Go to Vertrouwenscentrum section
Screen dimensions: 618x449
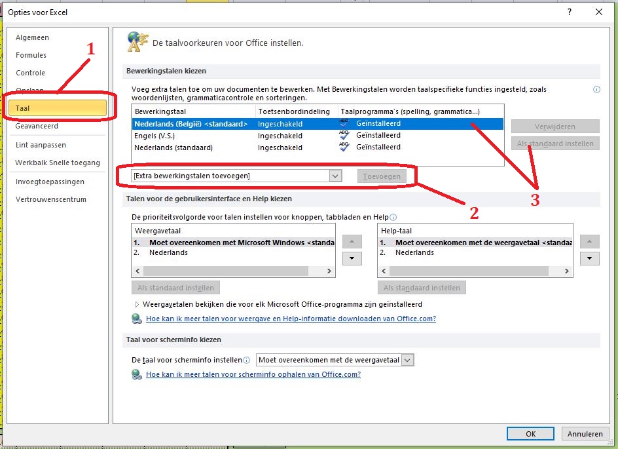[50, 199]
